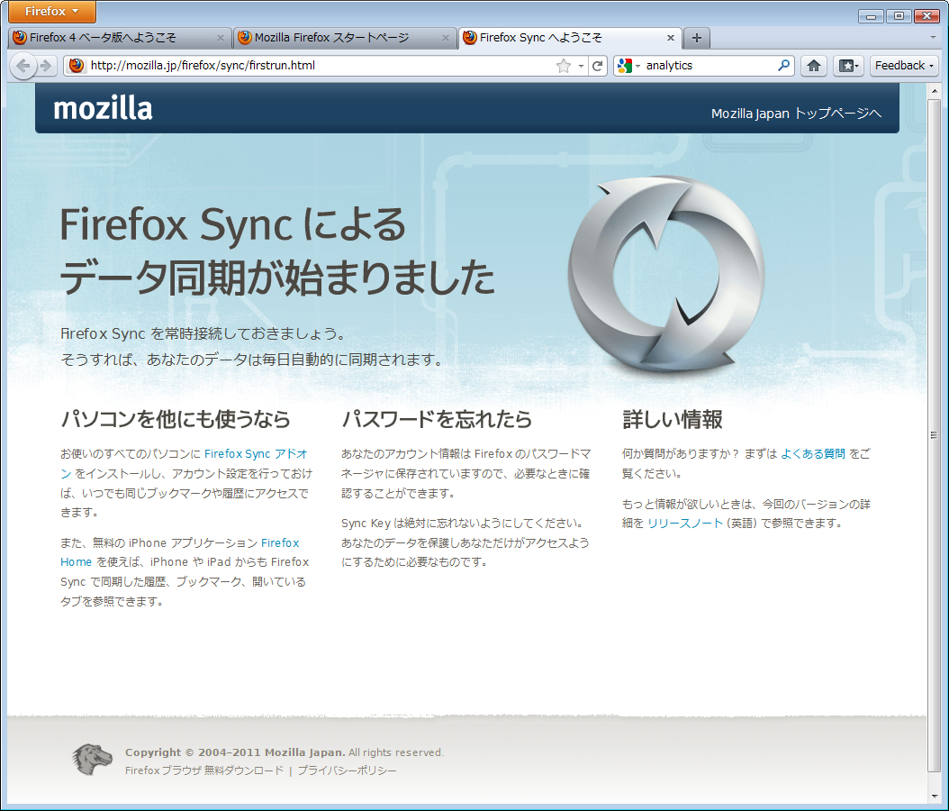Maximize the Firefox window
This screenshot has width=949, height=811.
[x=899, y=15]
